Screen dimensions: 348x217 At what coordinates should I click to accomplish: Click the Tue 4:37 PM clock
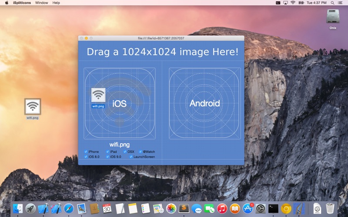(x=317, y=3)
